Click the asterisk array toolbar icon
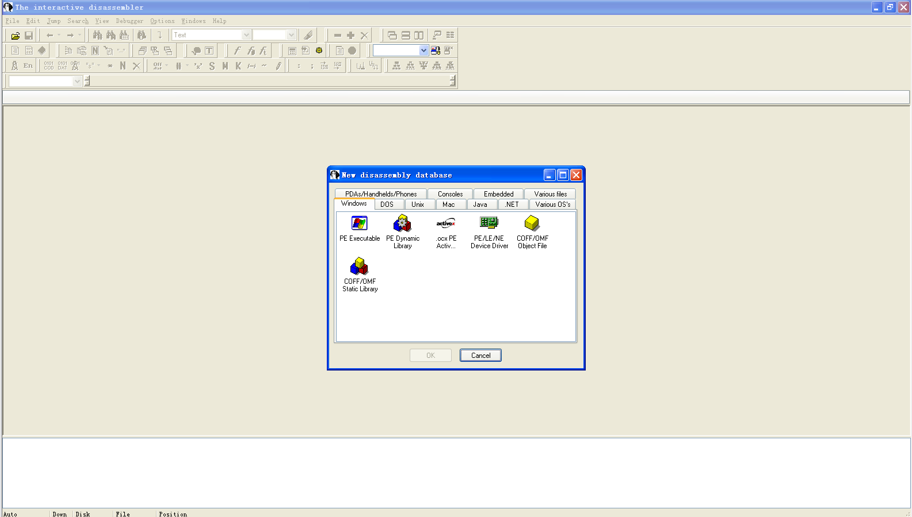Viewport: 912px width, 517px height. coord(110,66)
